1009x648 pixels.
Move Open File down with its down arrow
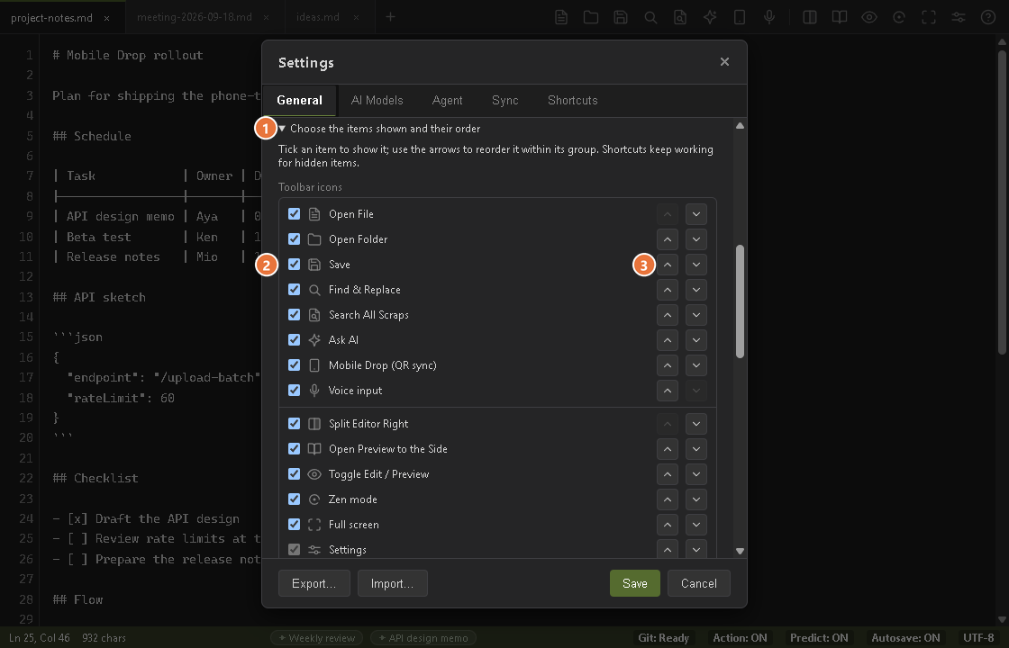(696, 214)
